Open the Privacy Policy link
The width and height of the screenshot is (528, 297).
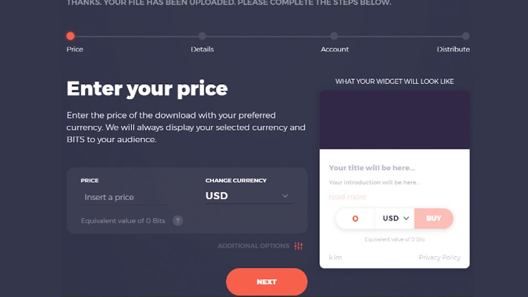(440, 257)
